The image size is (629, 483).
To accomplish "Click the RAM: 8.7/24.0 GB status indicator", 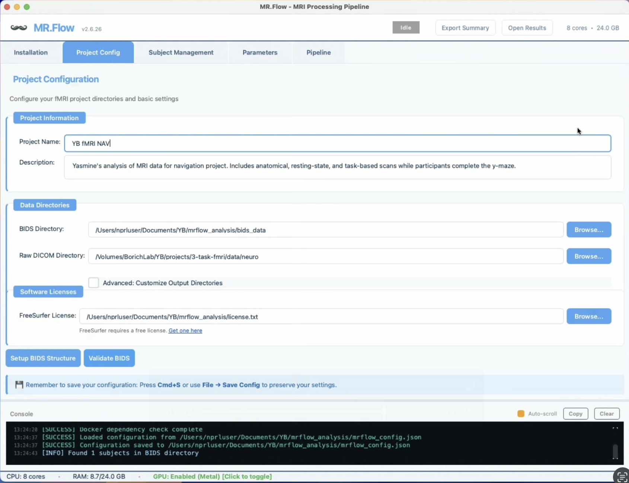I will click(99, 476).
